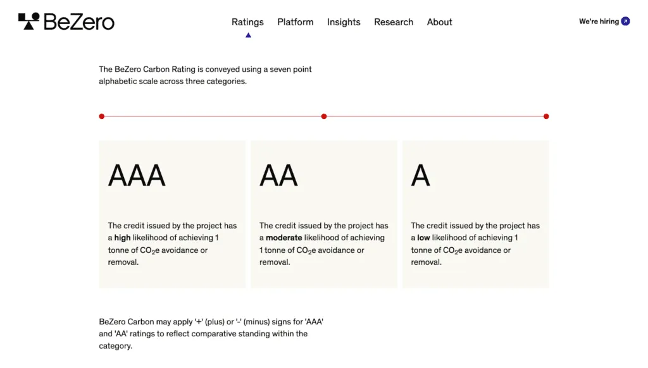Click the moderate likelihood description in AA card
This screenshot has height=368, width=648.
(x=324, y=243)
